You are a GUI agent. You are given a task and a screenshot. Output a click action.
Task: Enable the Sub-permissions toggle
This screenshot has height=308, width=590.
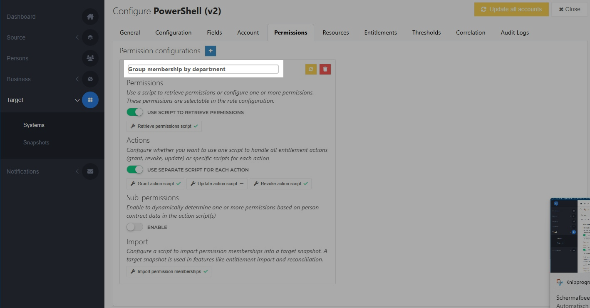[x=134, y=227]
